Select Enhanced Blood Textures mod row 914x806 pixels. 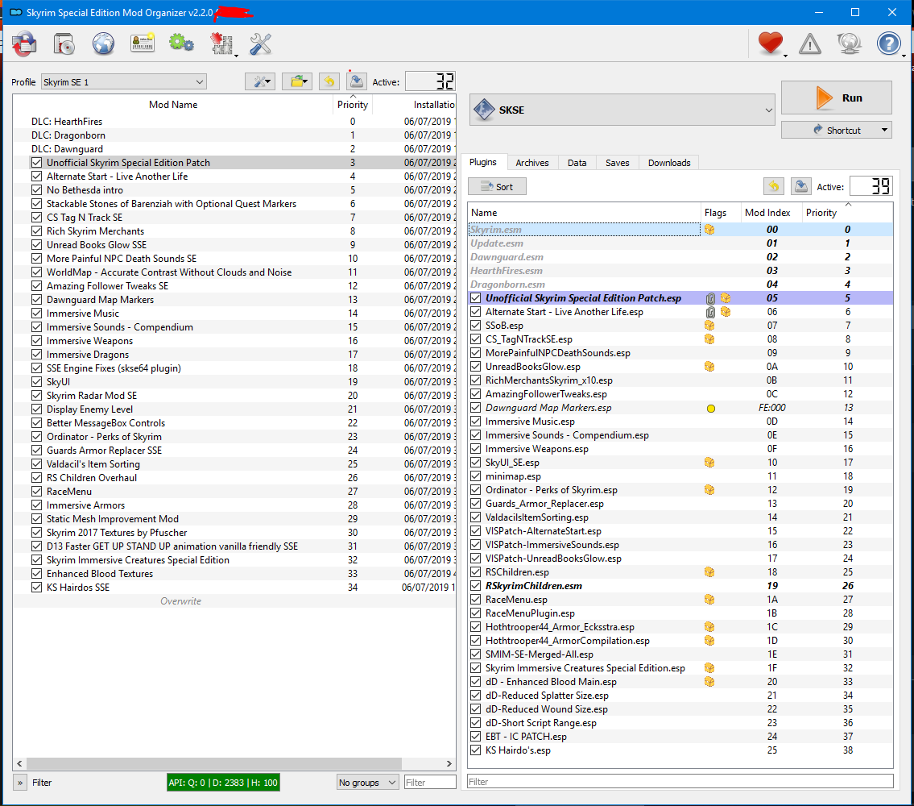pyautogui.click(x=234, y=574)
